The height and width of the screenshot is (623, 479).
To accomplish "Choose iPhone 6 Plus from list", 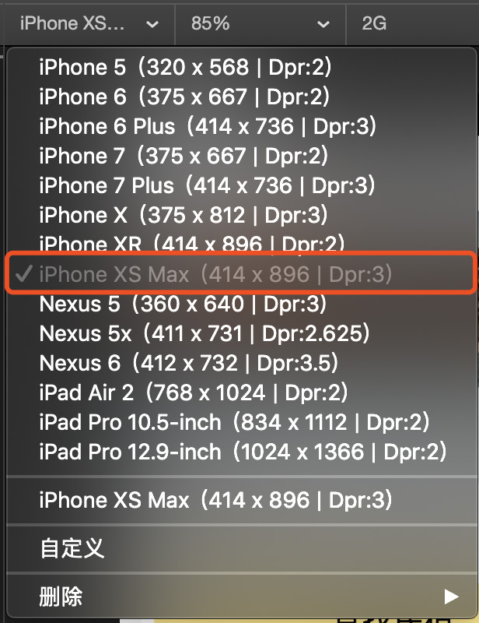I will (x=241, y=126).
